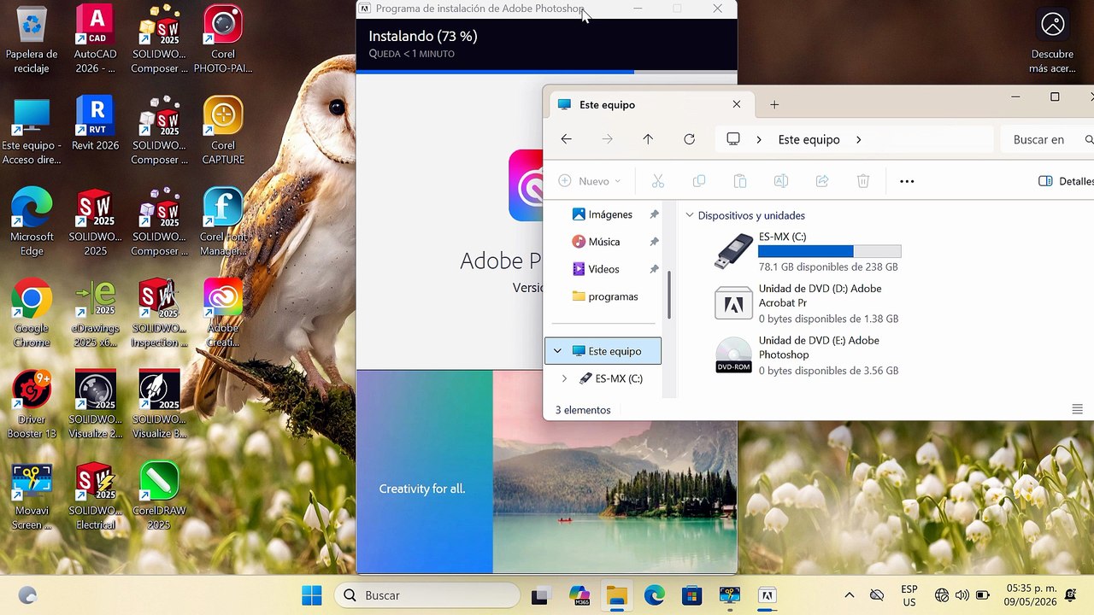Open the AutoCAD 2026 desktop shortcut

(x=95, y=39)
